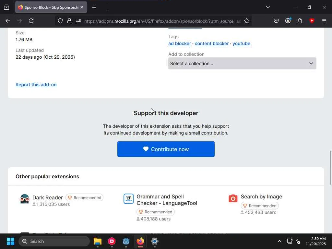Open site permissions icon in address bar
This screenshot has width=332, height=249.
point(78,21)
